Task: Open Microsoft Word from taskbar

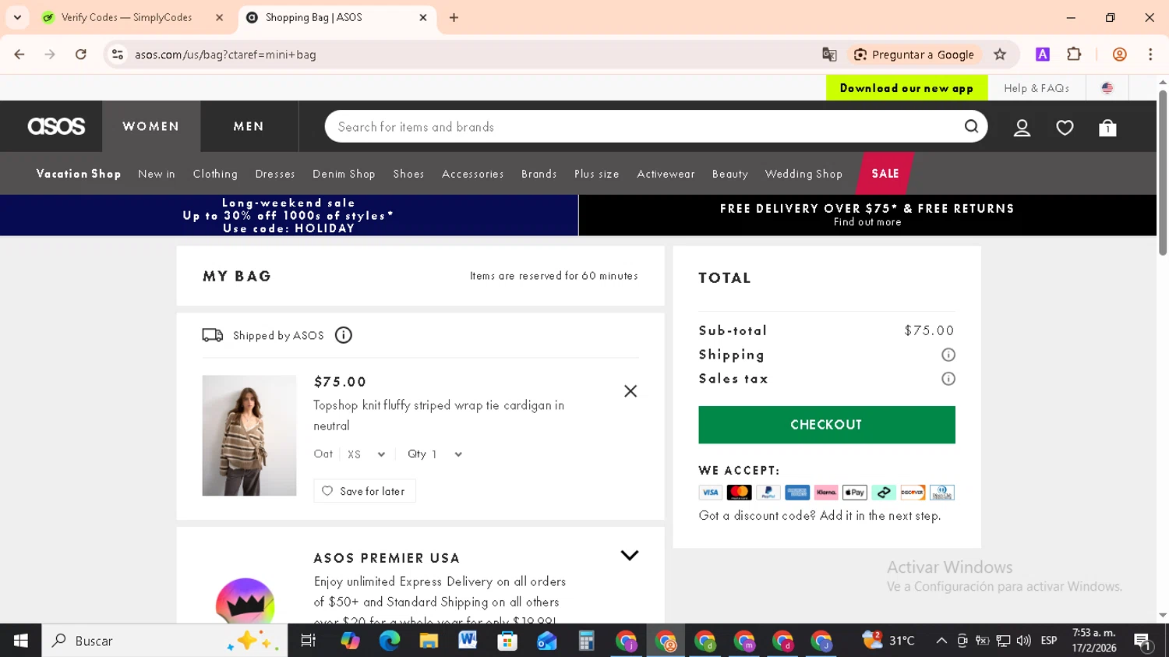Action: 468,641
